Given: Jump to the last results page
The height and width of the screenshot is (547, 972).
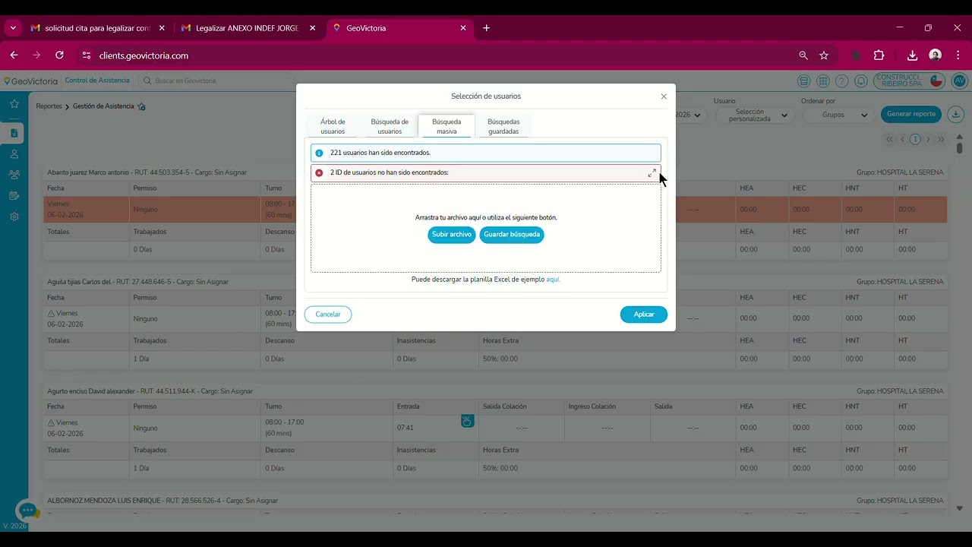Looking at the screenshot, I should click(941, 140).
